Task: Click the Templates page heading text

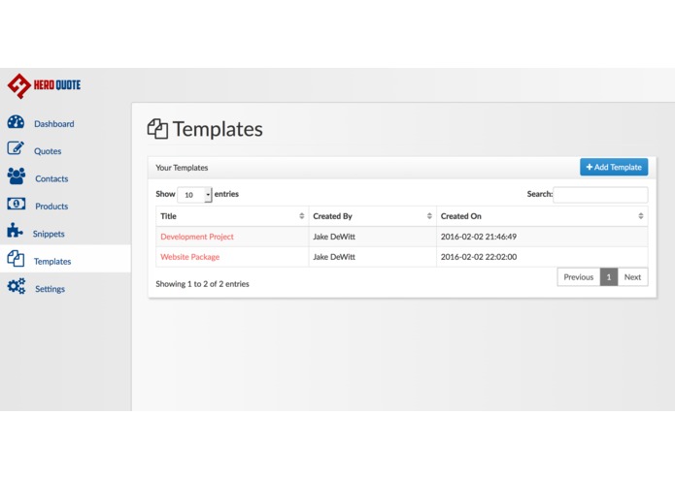Action: coord(218,129)
